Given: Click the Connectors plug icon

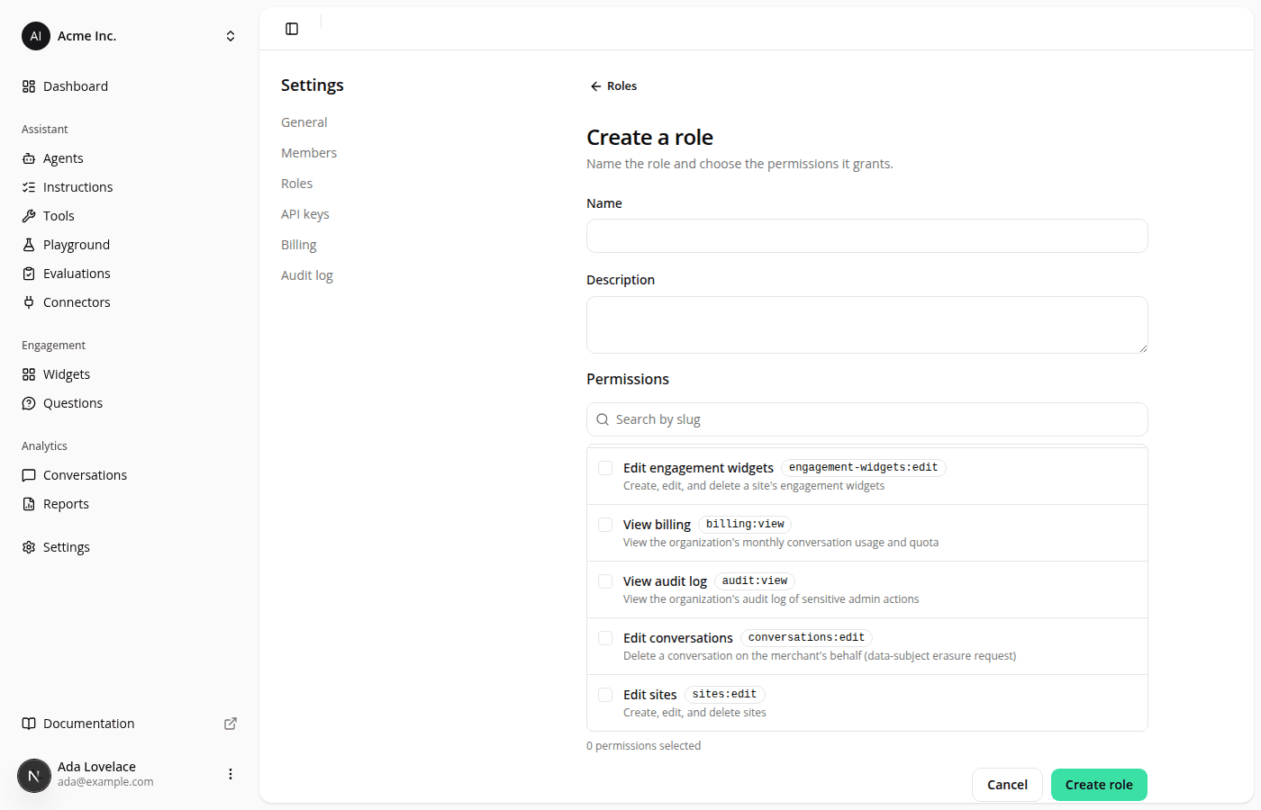Looking at the screenshot, I should pyautogui.click(x=29, y=302).
